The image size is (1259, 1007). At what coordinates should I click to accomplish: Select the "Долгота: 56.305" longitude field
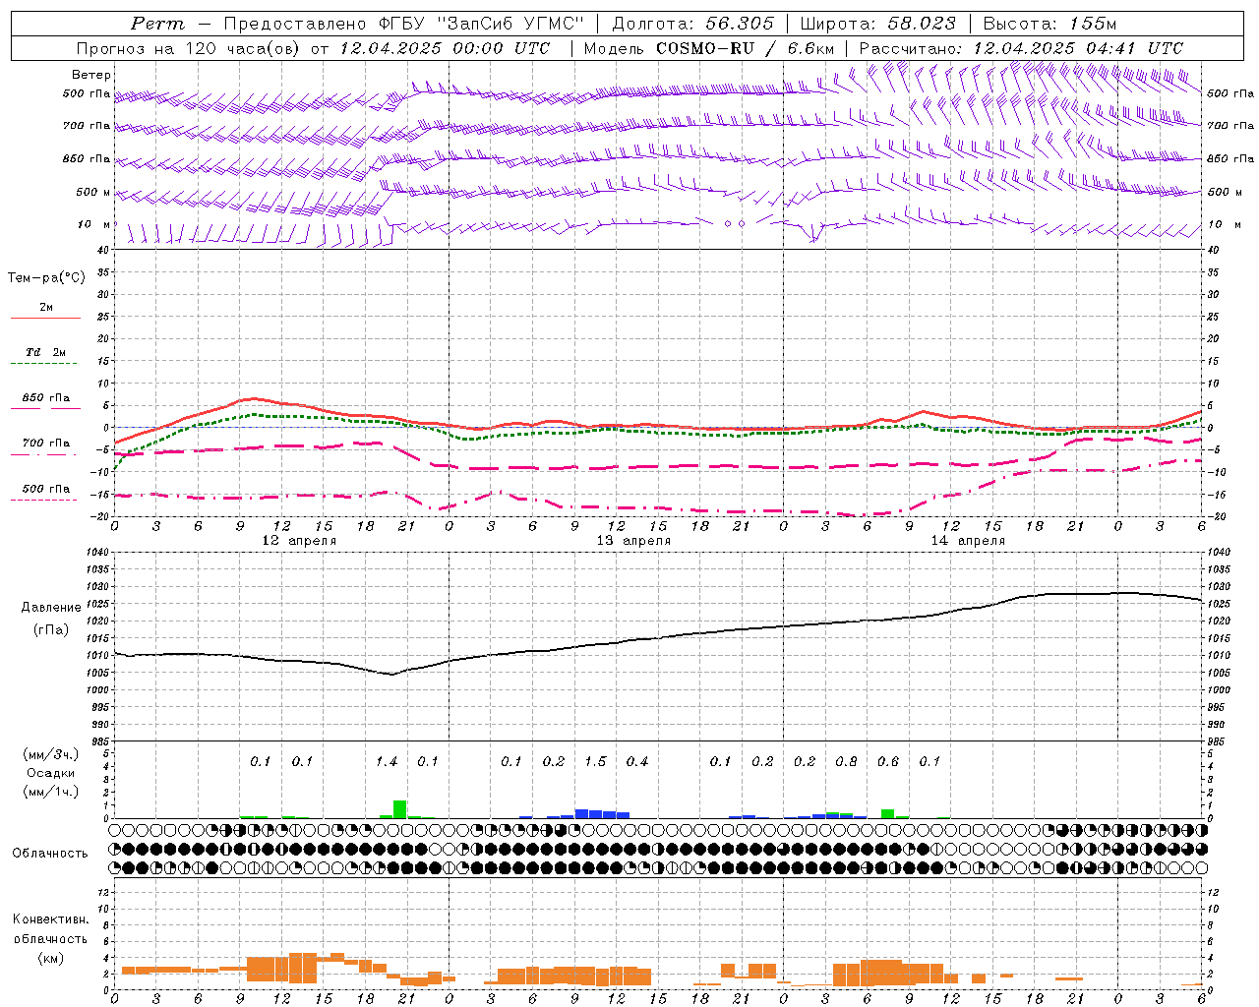[692, 24]
